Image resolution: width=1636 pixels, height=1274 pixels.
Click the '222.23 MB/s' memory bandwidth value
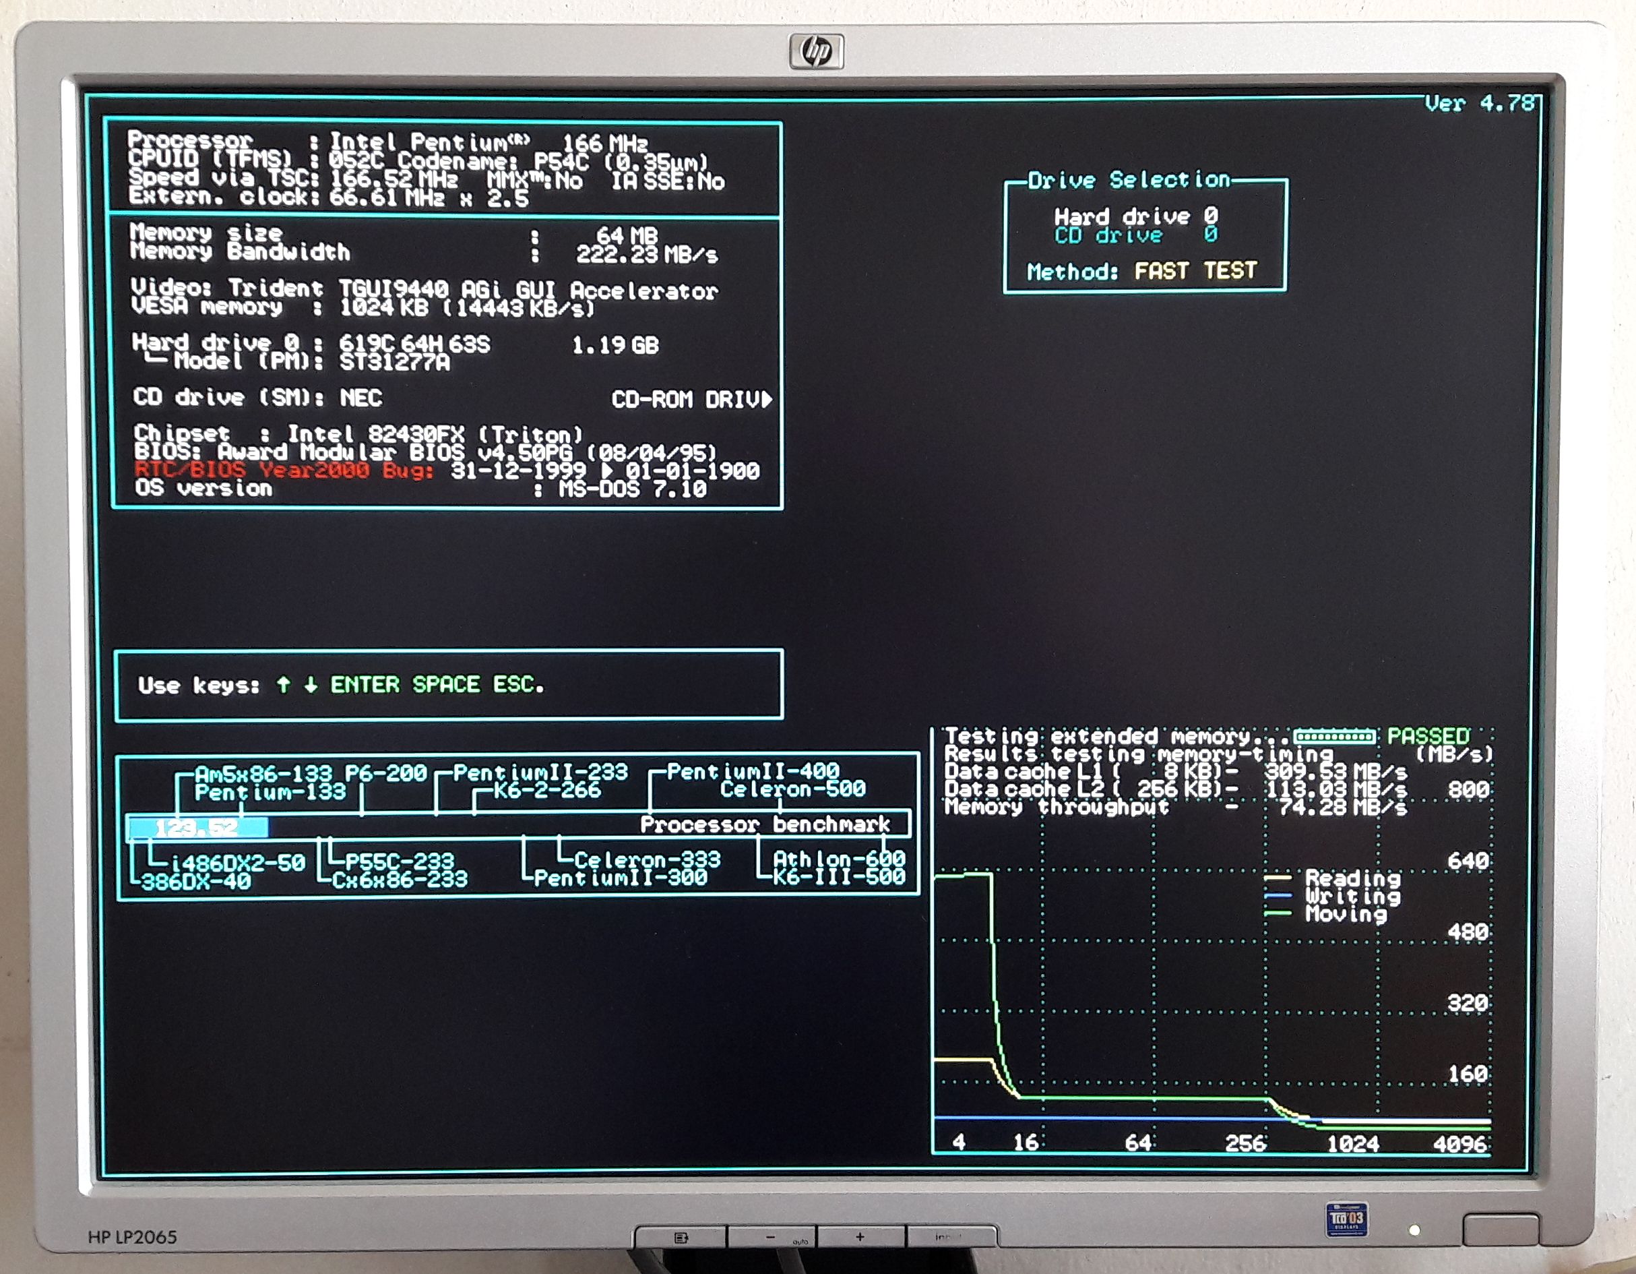[646, 254]
